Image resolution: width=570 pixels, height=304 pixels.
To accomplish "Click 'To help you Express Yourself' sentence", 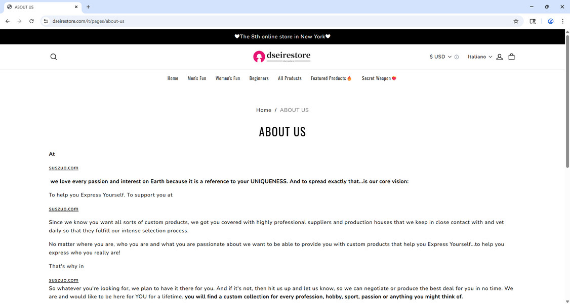I will click(87, 195).
